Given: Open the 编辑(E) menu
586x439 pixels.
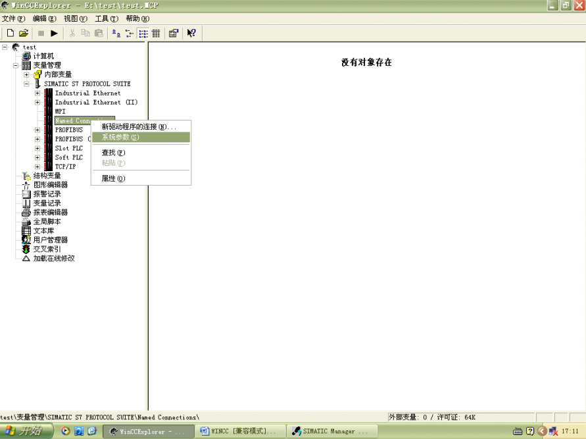Looking at the screenshot, I should [45, 18].
